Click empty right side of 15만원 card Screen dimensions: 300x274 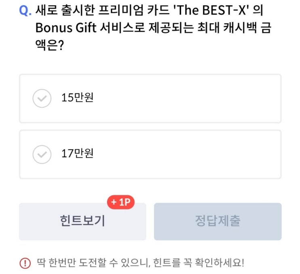[226, 98]
